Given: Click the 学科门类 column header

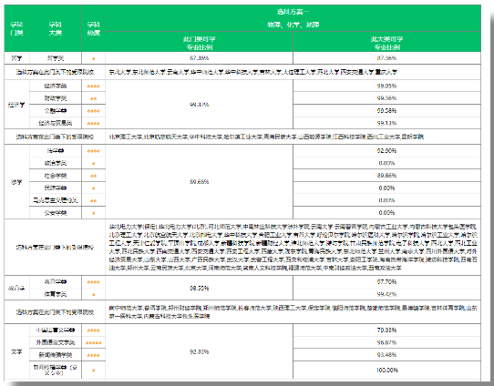Looking at the screenshot, I should coord(16,28).
